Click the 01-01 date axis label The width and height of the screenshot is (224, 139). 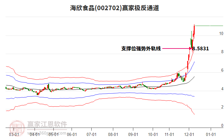point(211,134)
